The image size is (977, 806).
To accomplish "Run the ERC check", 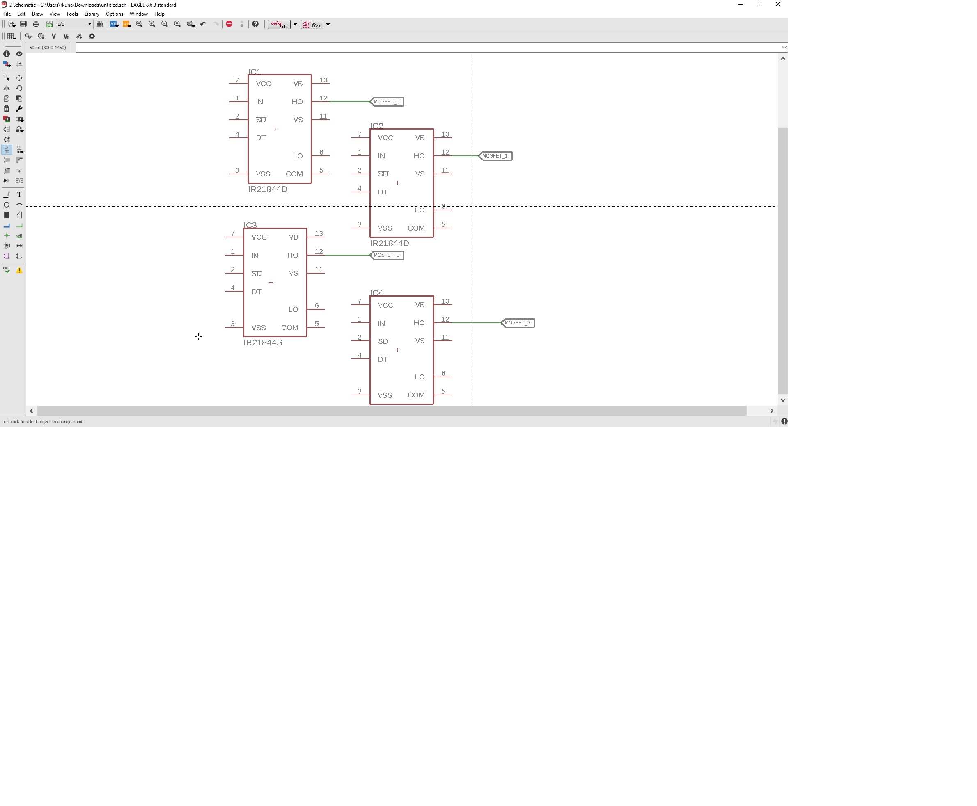I will coord(7,270).
